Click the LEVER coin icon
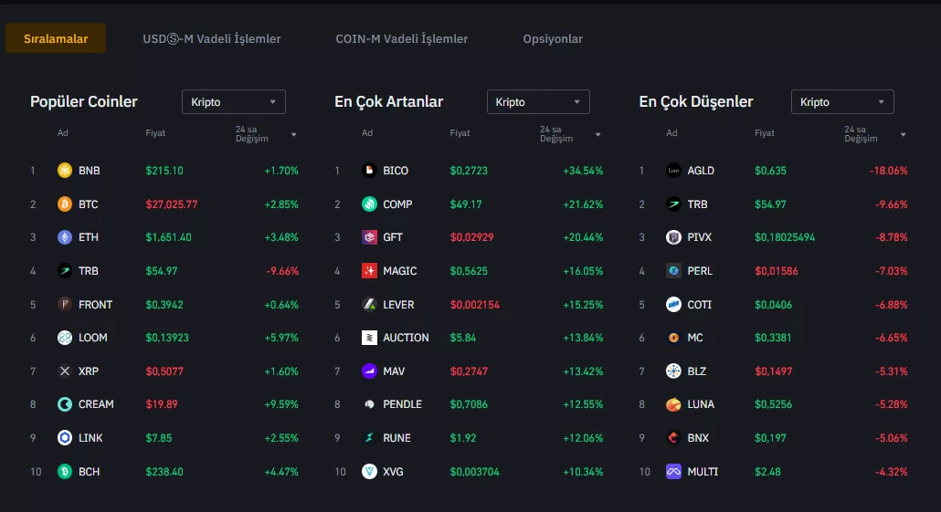941x512 pixels. (x=369, y=305)
